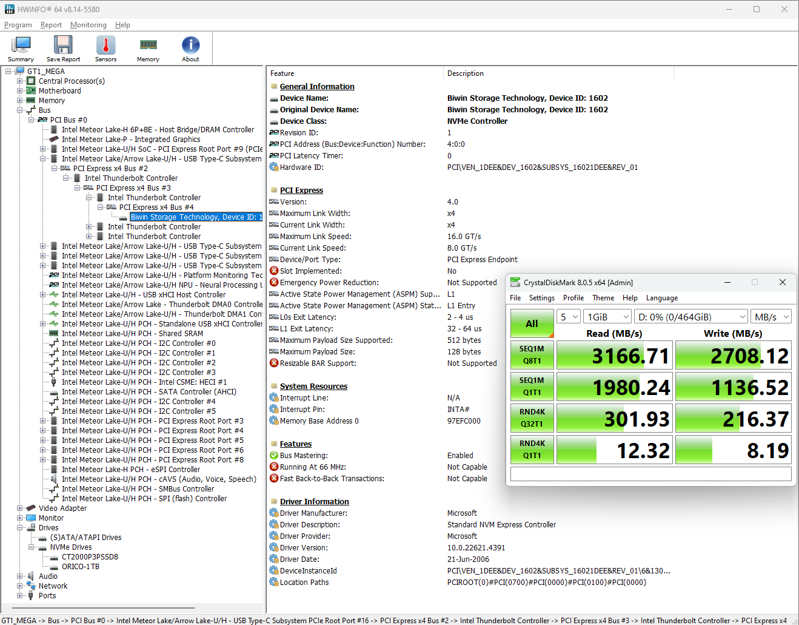Click the PCI Express section header
The image size is (799, 625).
301,190
